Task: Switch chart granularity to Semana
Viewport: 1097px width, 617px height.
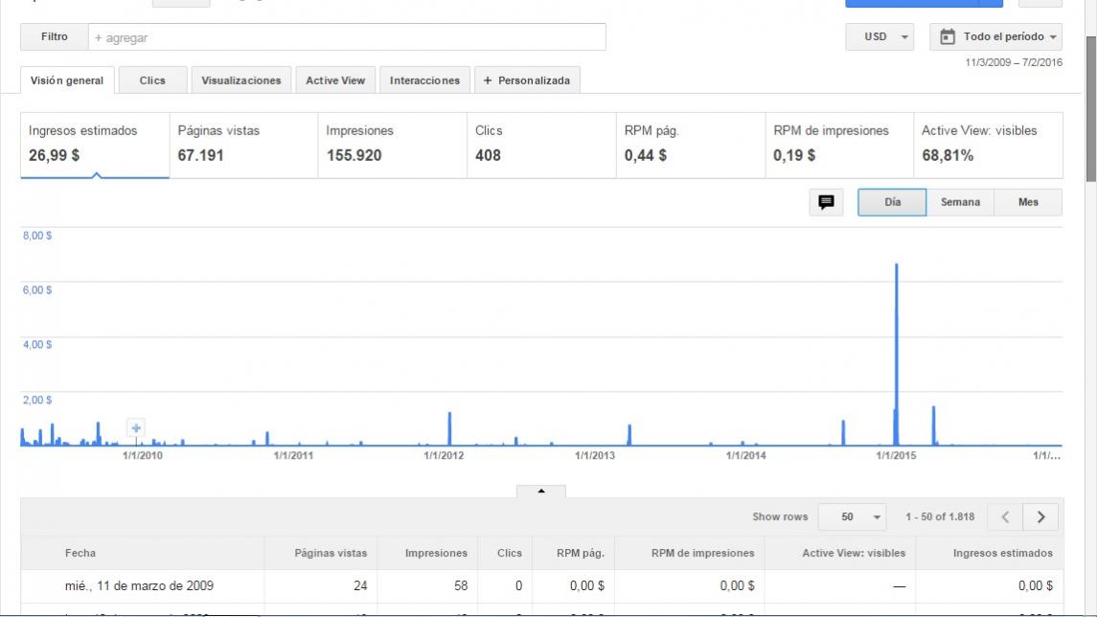Action: coord(960,202)
